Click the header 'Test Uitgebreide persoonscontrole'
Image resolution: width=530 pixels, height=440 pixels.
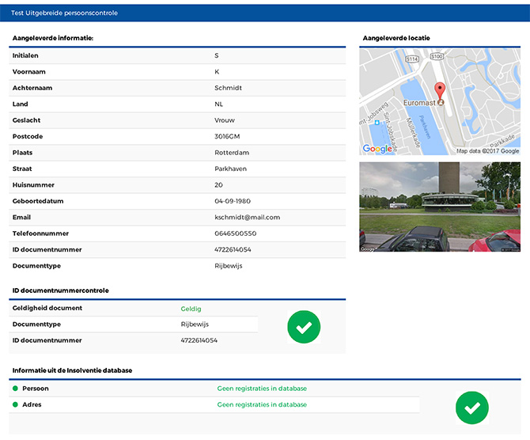pyautogui.click(x=64, y=13)
